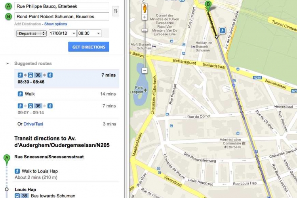Grab the Street View pegman
Image resolution: width=297 pixels, height=198 pixels.
tap(145, 9)
